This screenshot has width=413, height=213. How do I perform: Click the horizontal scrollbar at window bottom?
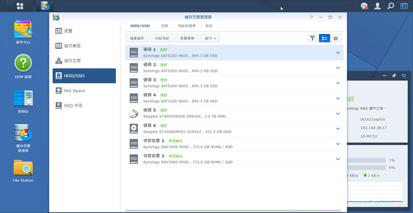point(233,210)
